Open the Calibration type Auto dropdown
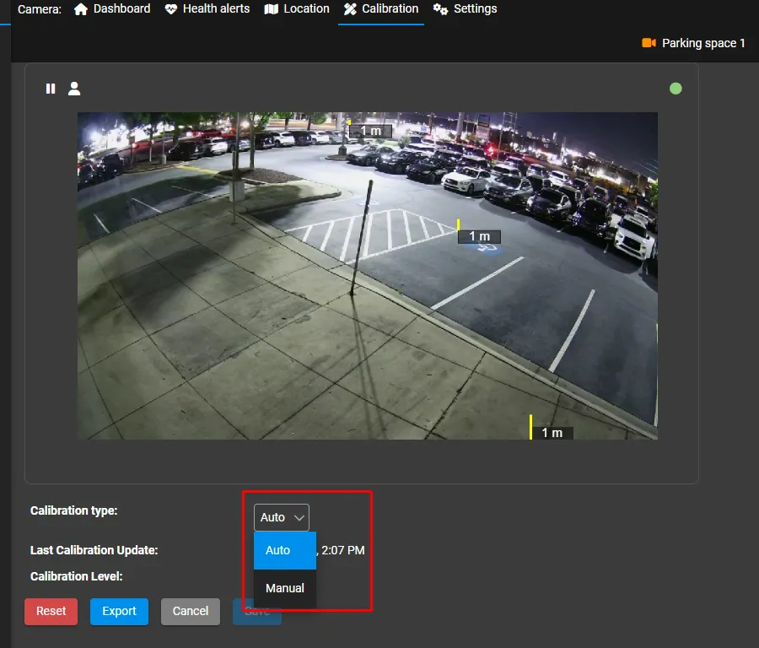759x648 pixels. point(281,517)
